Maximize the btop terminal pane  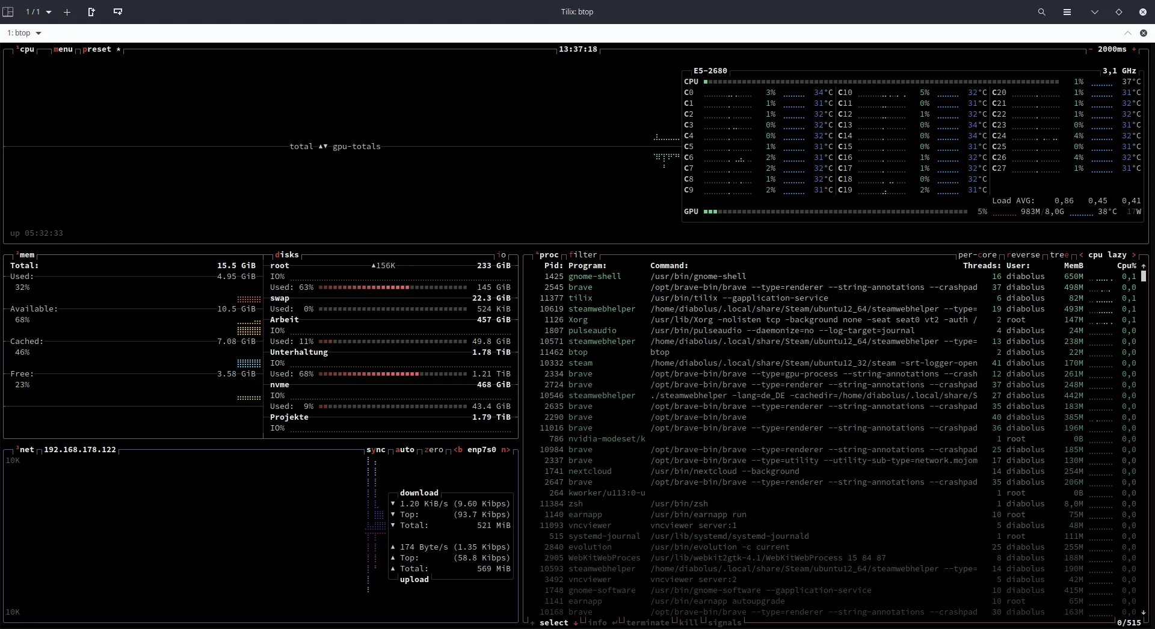(1128, 33)
